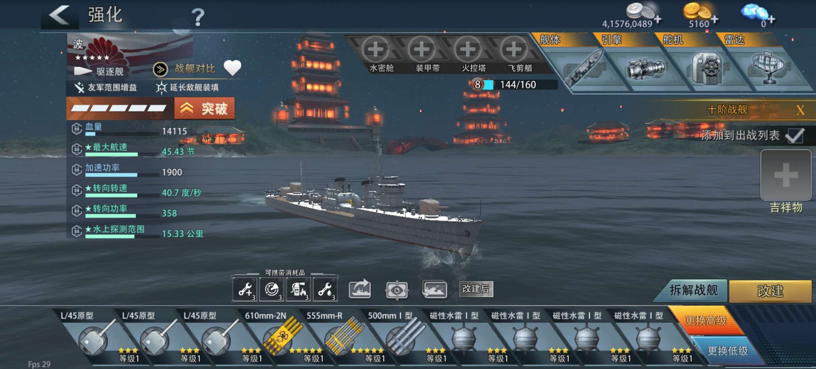Open the question mark help icon

coord(198,17)
